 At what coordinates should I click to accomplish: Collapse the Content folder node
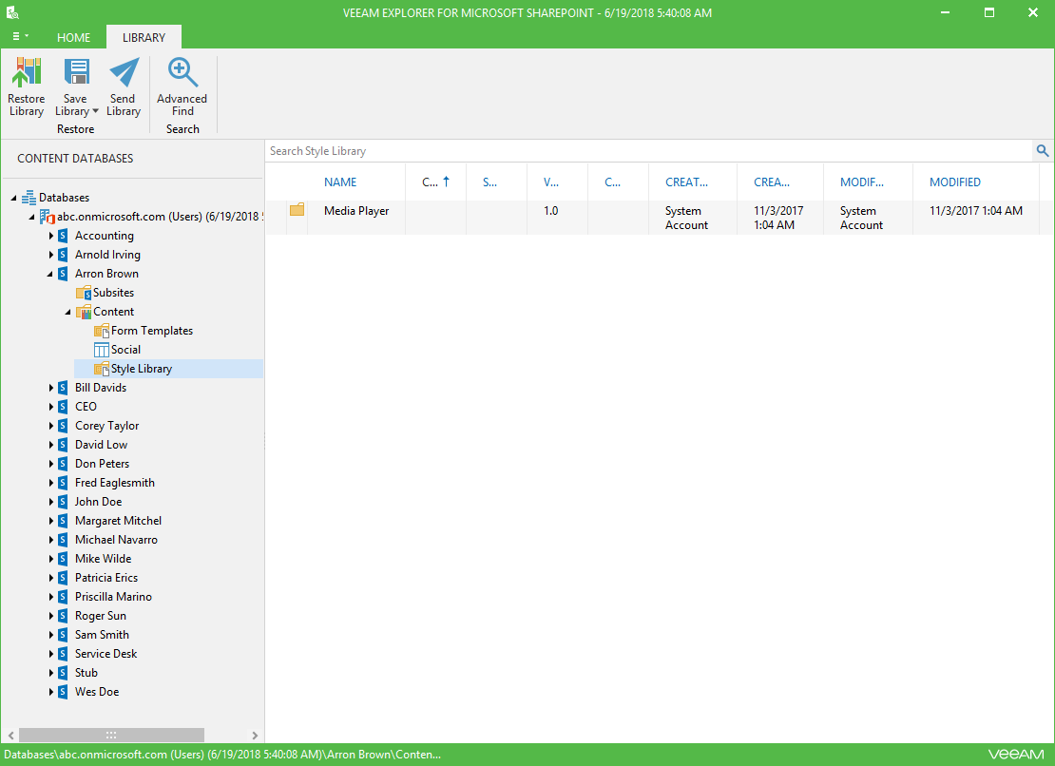67,312
